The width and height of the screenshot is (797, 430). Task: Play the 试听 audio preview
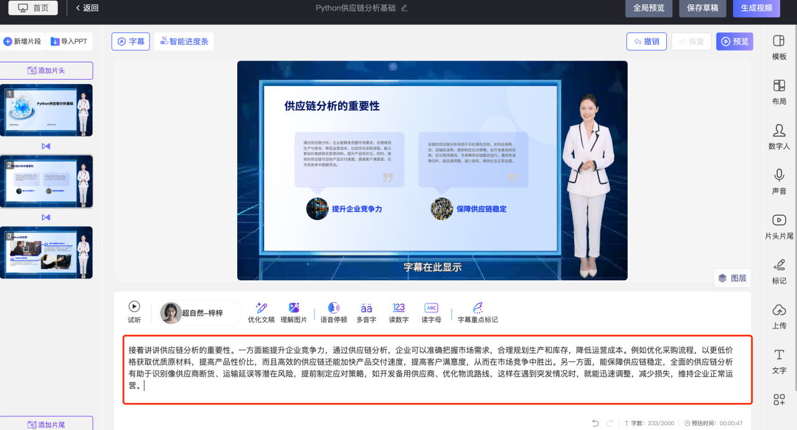[134, 307]
